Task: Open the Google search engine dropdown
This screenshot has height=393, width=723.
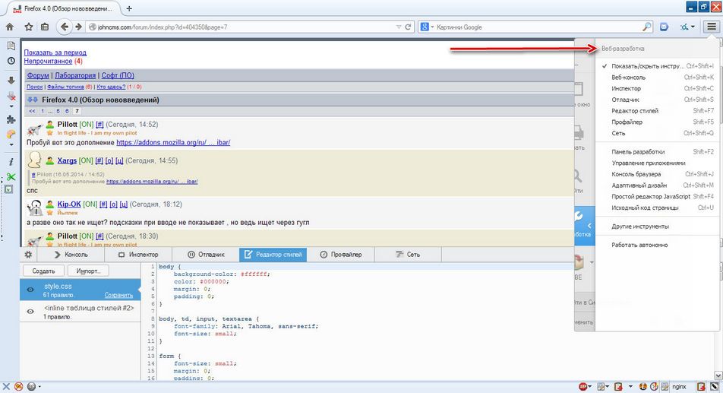Action: coord(429,27)
